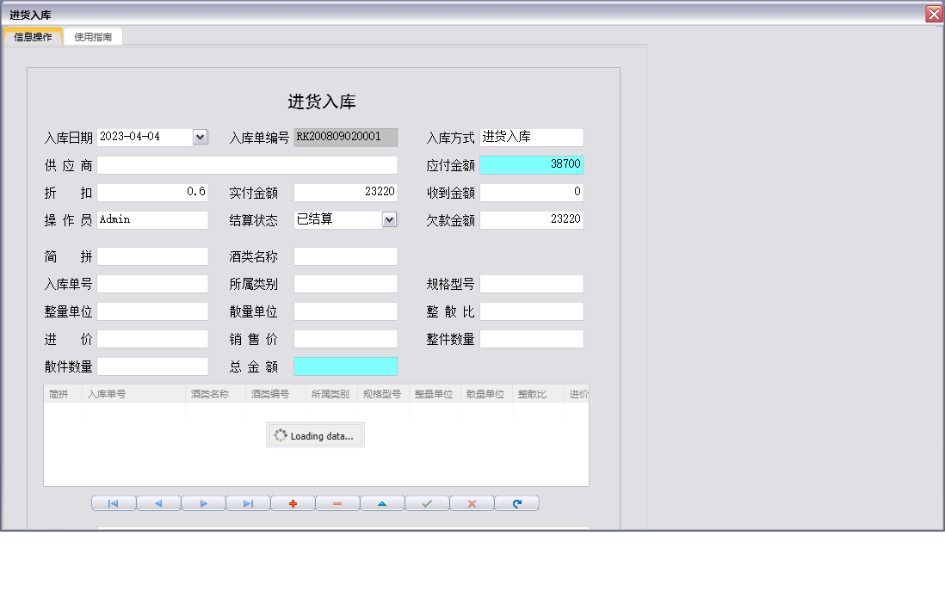Delete the current record with the minus icon
Screen dimensions: 945x591
pos(337,502)
